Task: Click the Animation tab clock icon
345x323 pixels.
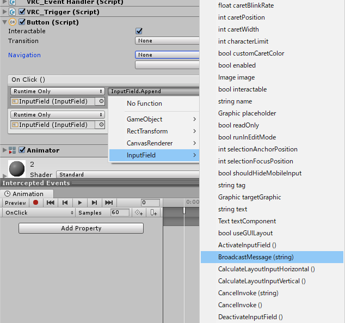Action: [8, 194]
